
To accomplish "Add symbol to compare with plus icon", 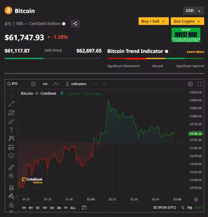I will click(33, 84).
